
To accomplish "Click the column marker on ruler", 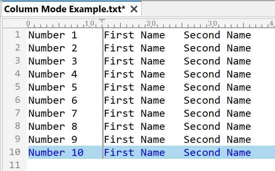I will tap(102, 21).
